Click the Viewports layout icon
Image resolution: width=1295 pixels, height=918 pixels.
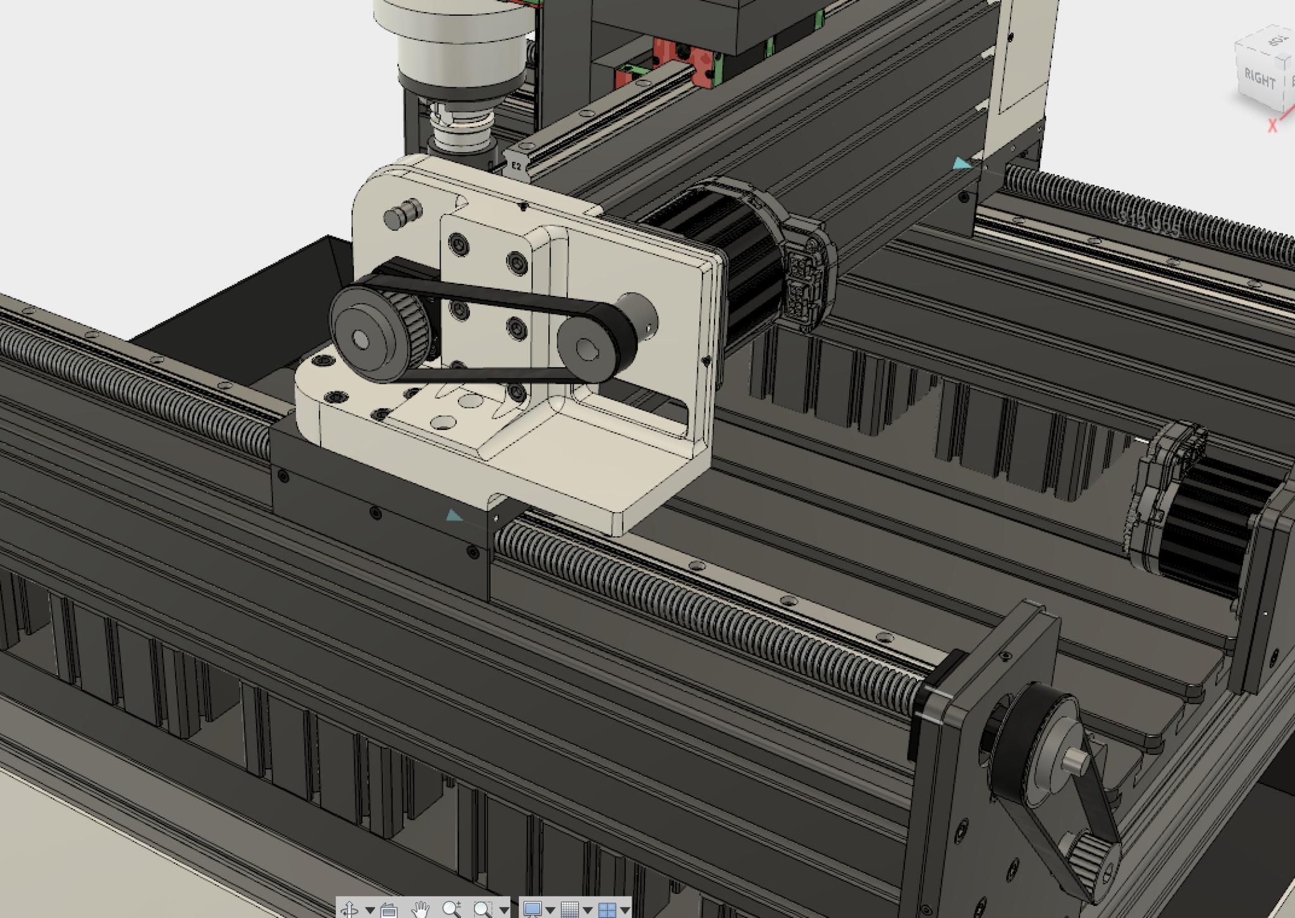pos(606,909)
